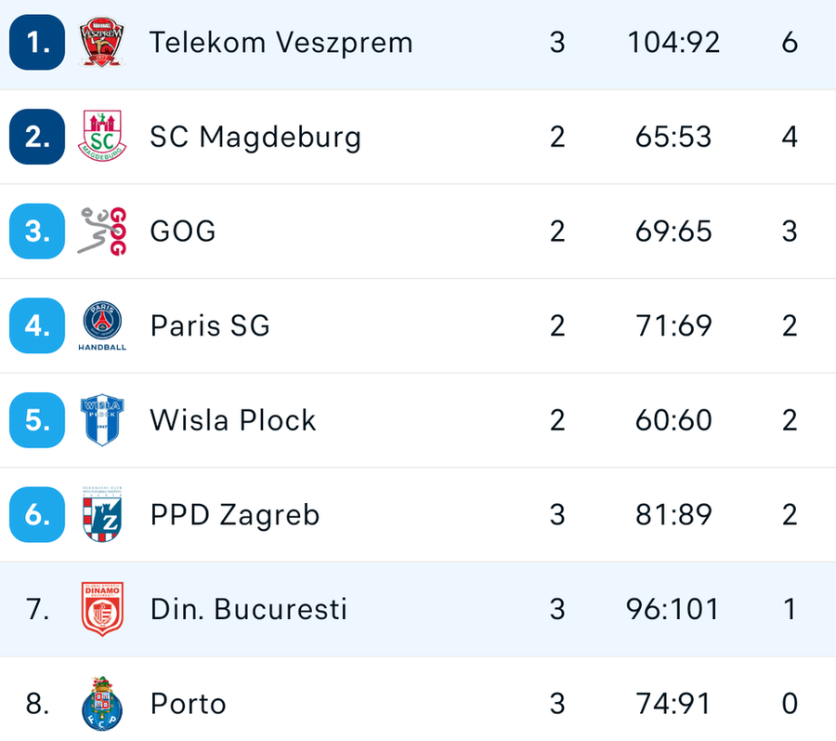Click the light blue rank 3 badge
The height and width of the screenshot is (741, 836).
click(37, 231)
